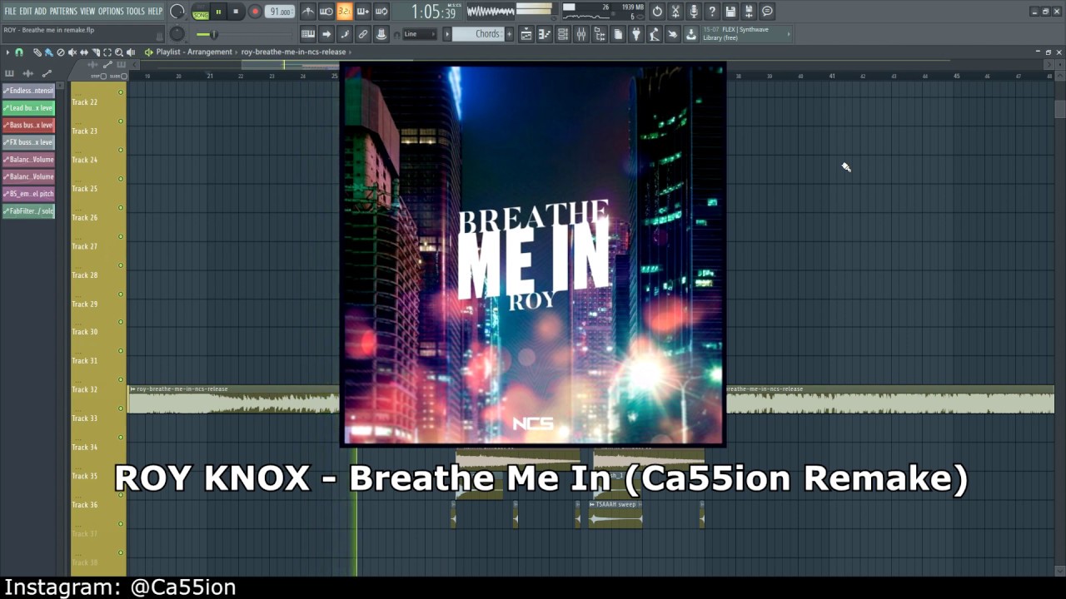Viewport: 1066px width, 599px height.
Task: Toggle multilink to controllers icon
Action: [381, 34]
